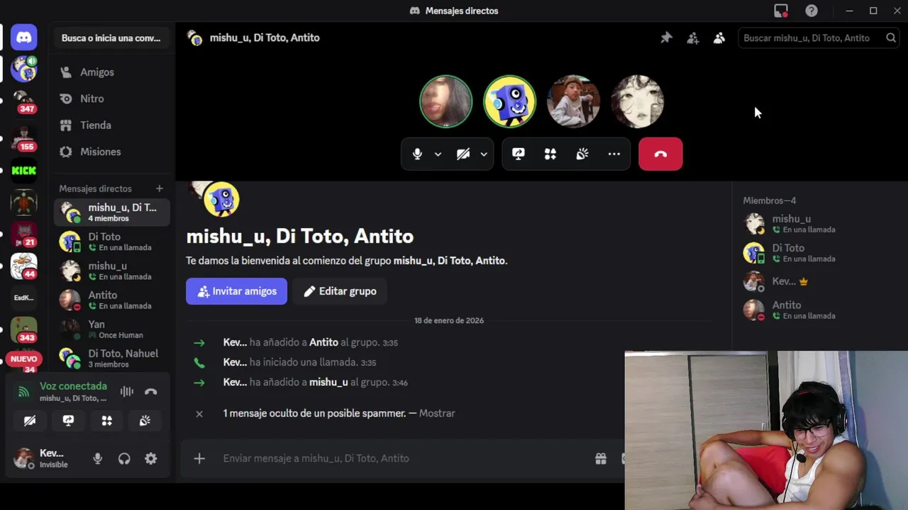
Task: Expand microphone input options arrow
Action: coord(438,154)
